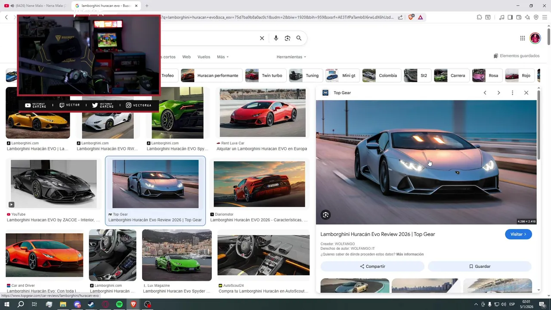
Task: Switch to the Nene Malo YouTube tab
Action: coord(35,6)
